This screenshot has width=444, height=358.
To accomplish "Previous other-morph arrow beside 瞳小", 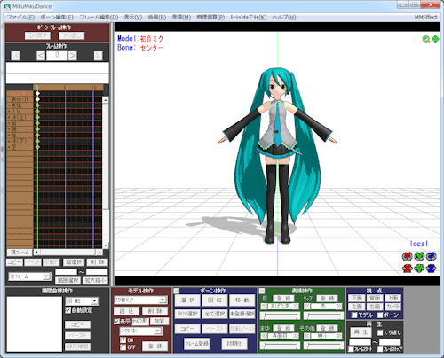I will 307,336.
